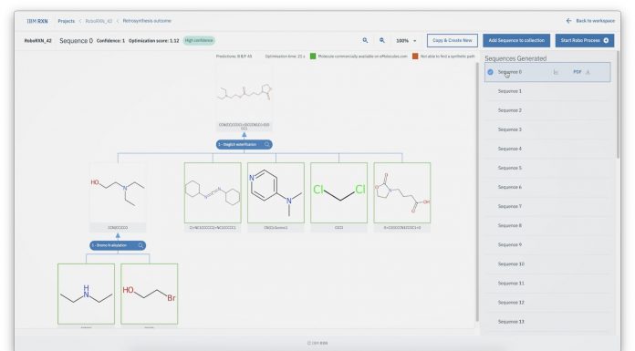Select Sequence 10 in the list
Viewport: 635px width, 351px height.
coord(547,264)
